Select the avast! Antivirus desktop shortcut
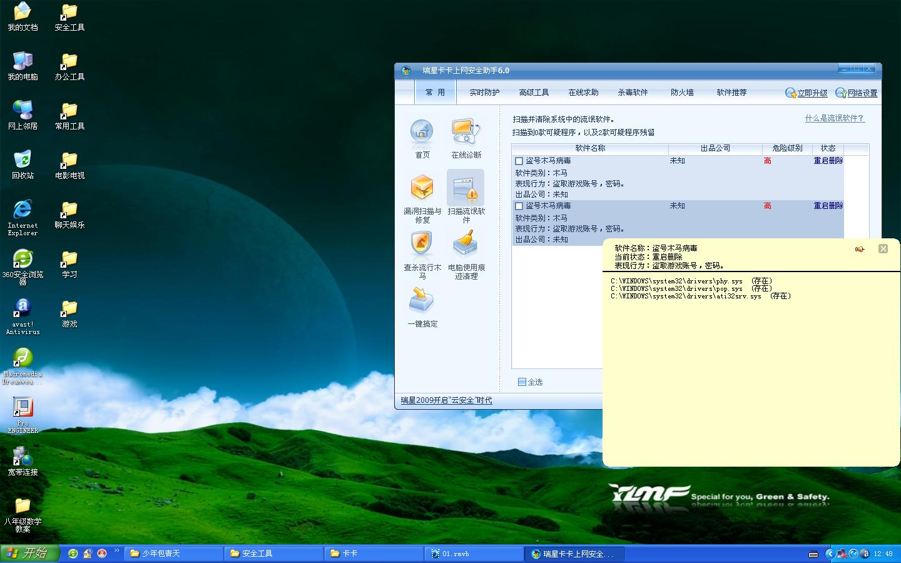 coord(23,317)
